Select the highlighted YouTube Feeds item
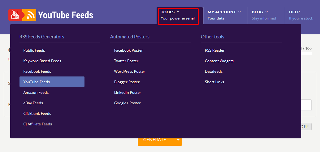 (x=52, y=82)
